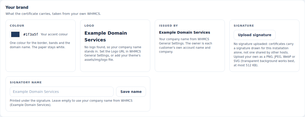This screenshot has width=305, height=117.
Task: Click the large company name in Logo card
Action: pos(106,36)
